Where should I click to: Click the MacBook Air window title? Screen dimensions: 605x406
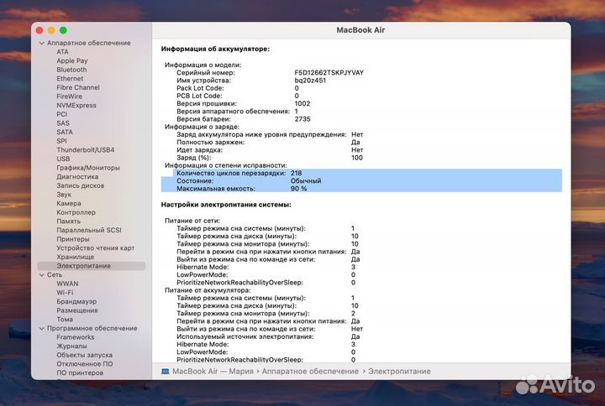(360, 30)
